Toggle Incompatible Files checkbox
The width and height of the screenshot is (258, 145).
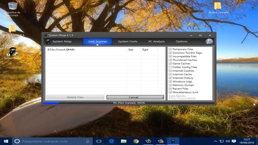[170, 56]
